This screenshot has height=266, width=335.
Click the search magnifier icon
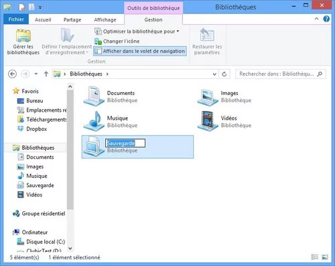320,74
